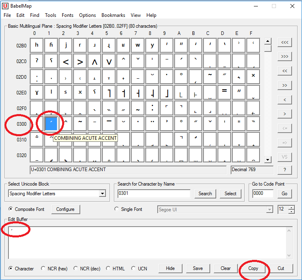Click the <<< first page navigation button
This screenshot has width=302, height=280.
(x=284, y=42)
